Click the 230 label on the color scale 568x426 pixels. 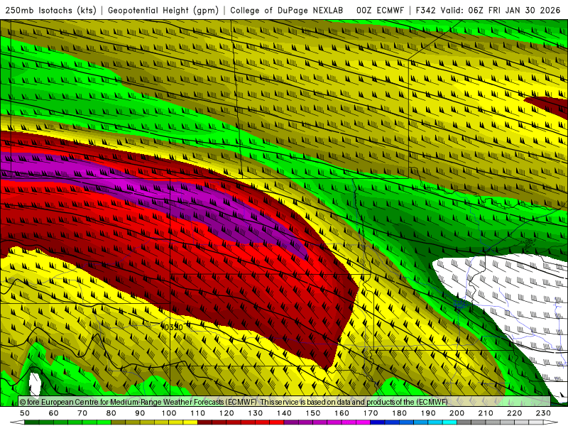click(543, 413)
